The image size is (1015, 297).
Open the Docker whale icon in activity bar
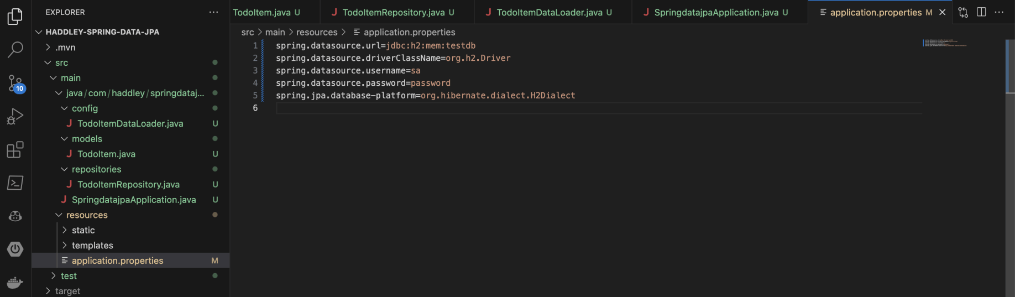coord(15,283)
